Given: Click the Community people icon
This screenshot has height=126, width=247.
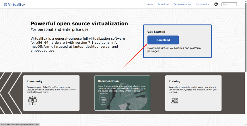Looking at the screenshot, I should pos(32,101).
